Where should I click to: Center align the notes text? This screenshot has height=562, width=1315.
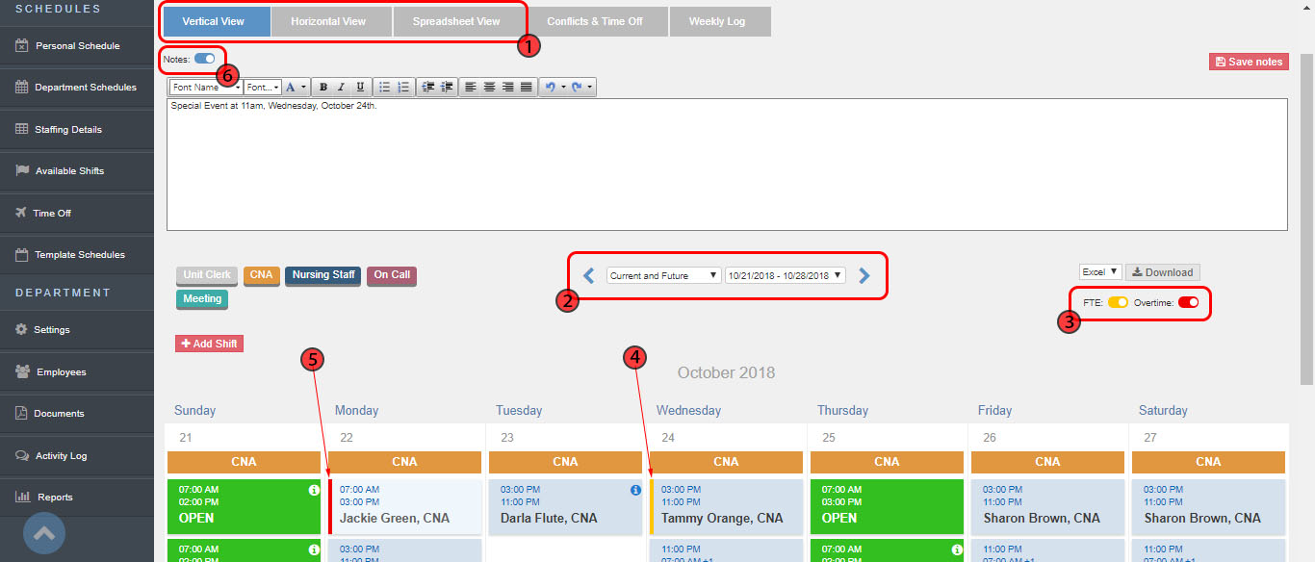[489, 87]
